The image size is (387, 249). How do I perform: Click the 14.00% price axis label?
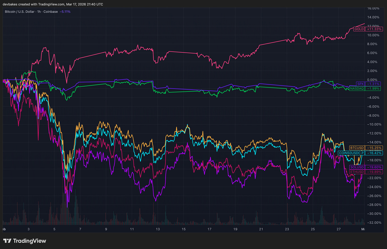(373, 17)
